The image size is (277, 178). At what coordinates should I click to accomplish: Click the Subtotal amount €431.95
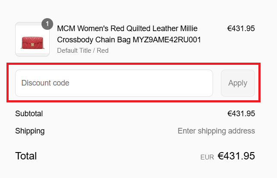pyautogui.click(x=241, y=114)
